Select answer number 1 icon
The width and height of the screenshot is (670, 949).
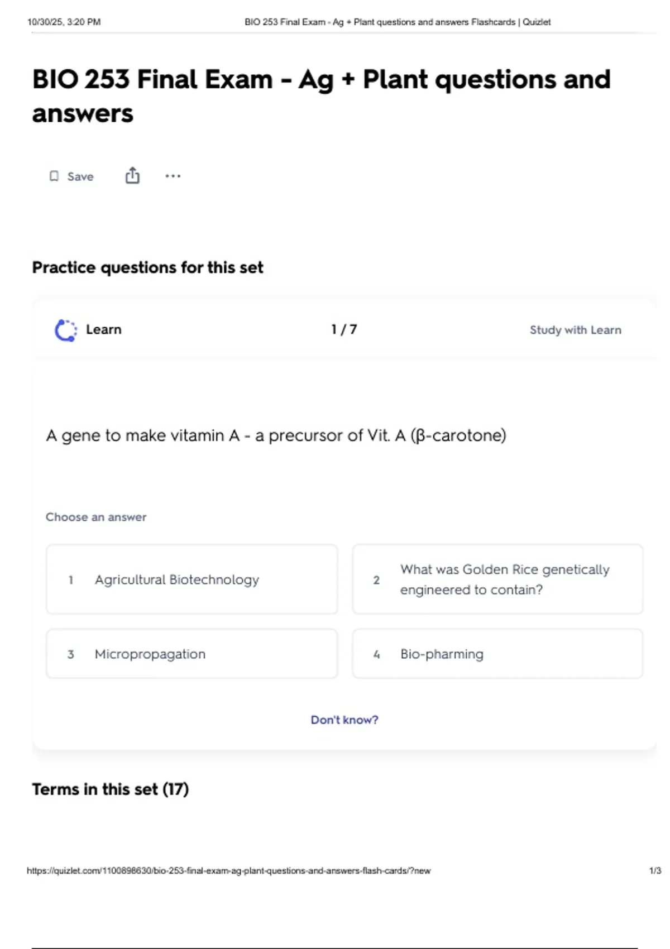coord(71,580)
